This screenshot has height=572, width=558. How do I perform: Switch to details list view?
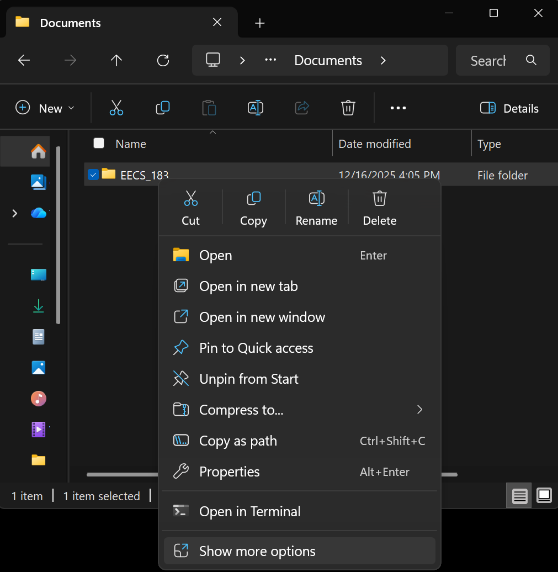(x=519, y=495)
